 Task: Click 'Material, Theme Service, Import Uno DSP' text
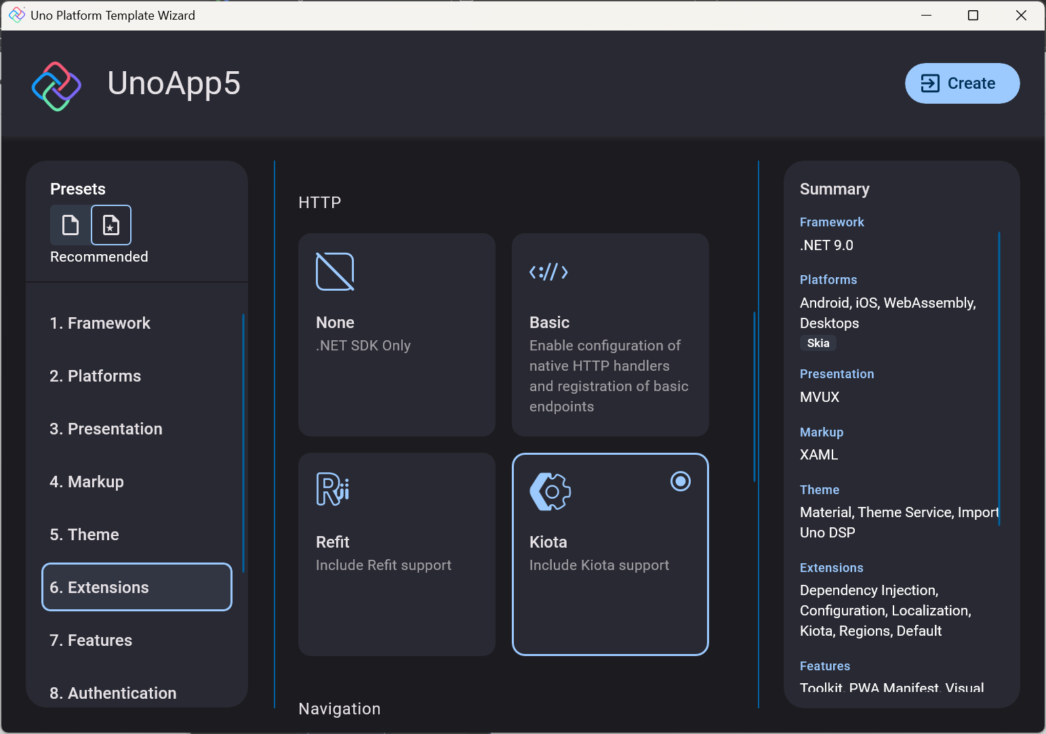pyautogui.click(x=900, y=523)
